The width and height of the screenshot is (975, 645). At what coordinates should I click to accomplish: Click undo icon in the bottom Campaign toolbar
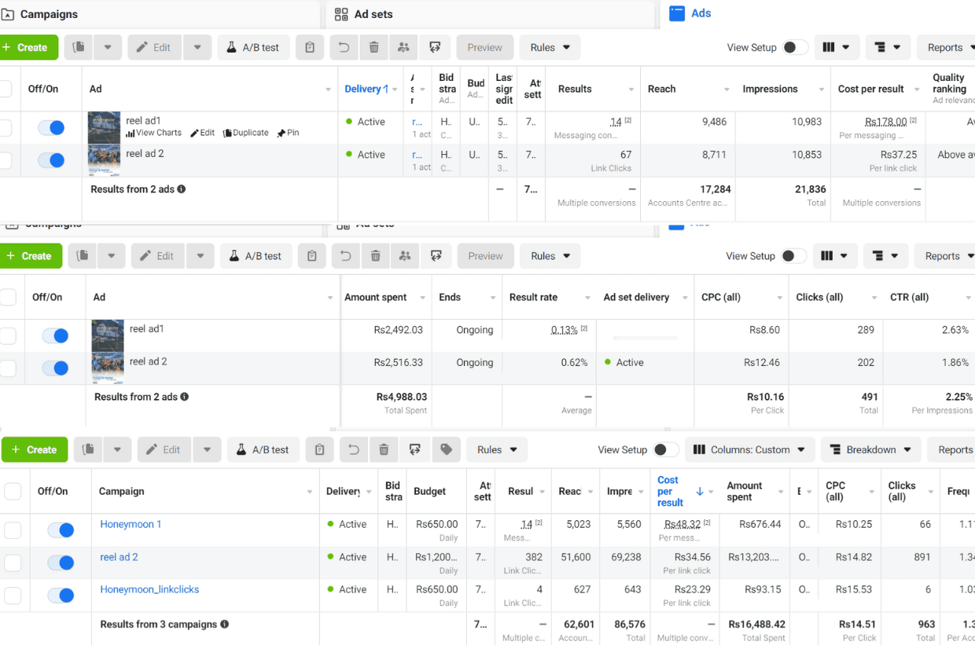pos(353,449)
